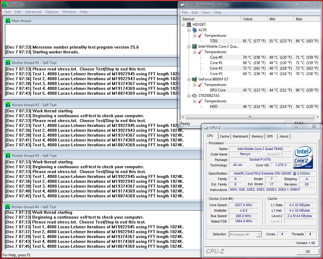
Task: Open the Window menu in Prime95
Action: tap(69, 12)
